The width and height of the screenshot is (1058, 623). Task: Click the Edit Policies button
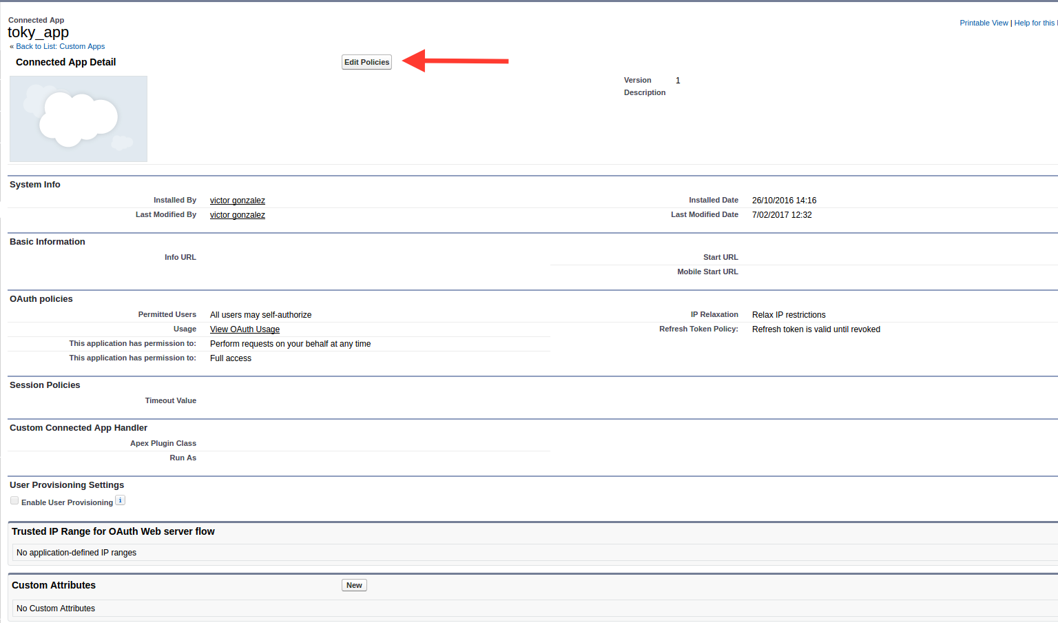[366, 62]
